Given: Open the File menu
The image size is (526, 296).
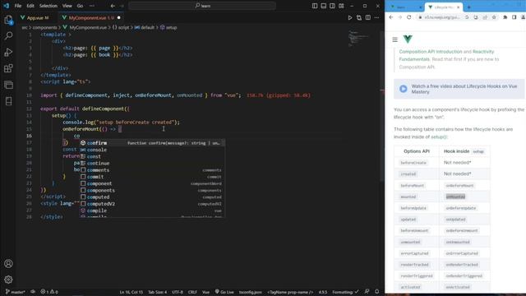Looking at the screenshot, I should [18, 6].
